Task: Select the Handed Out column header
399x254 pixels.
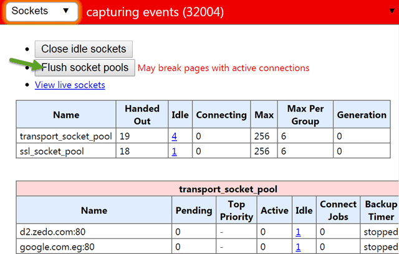Action: pos(142,115)
